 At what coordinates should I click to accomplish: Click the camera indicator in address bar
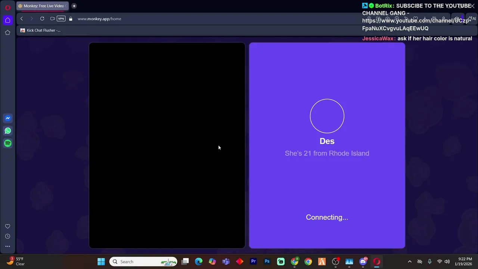(x=53, y=19)
